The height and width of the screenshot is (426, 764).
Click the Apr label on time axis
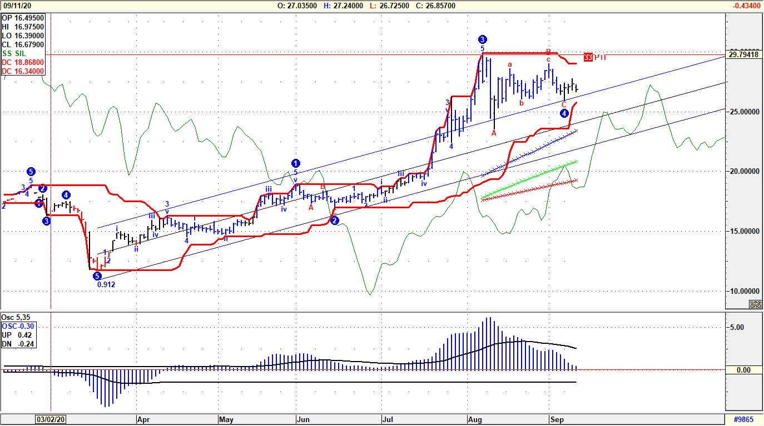(143, 420)
